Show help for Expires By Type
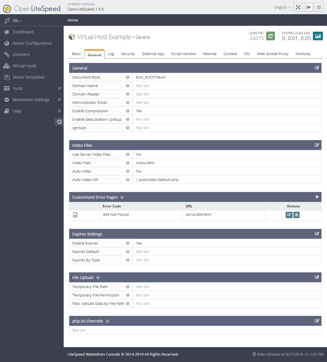The height and width of the screenshot is (362, 327). tap(128, 260)
